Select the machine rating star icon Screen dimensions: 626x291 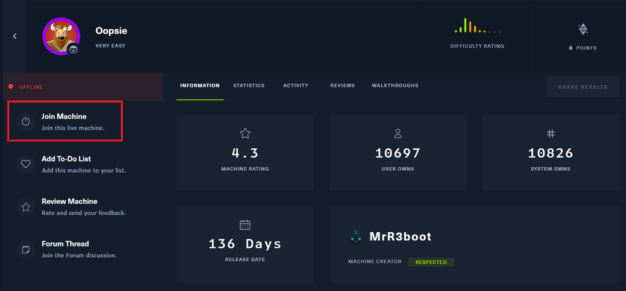[x=245, y=133]
